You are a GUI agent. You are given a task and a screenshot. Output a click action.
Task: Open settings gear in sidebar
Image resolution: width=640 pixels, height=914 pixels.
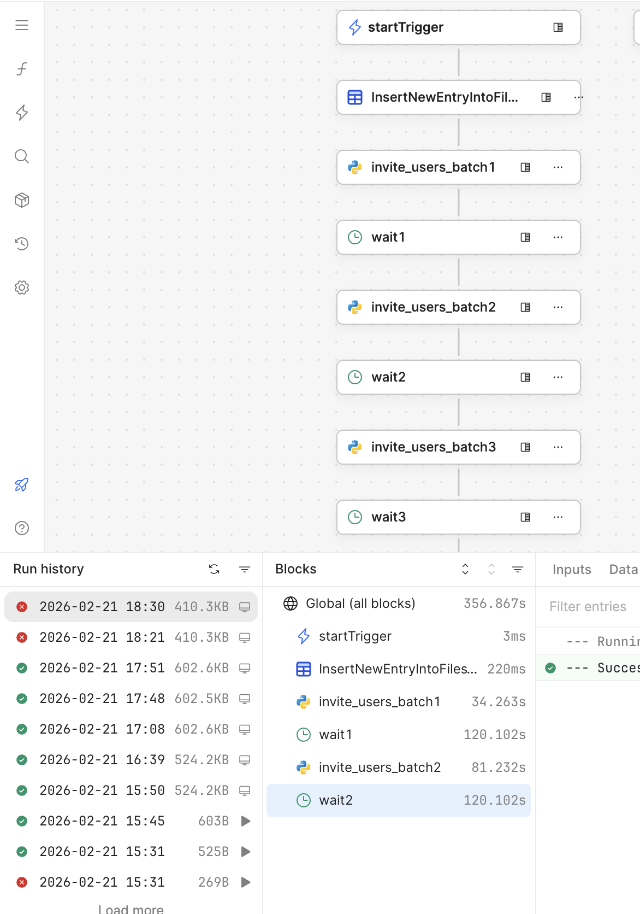tap(22, 288)
